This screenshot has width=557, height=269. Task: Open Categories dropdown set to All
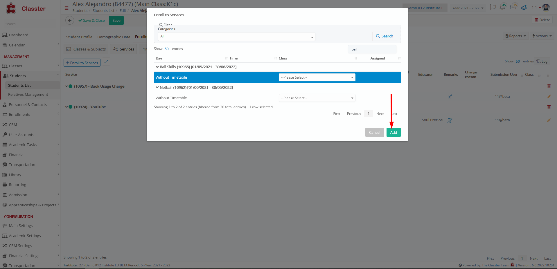[x=236, y=36]
